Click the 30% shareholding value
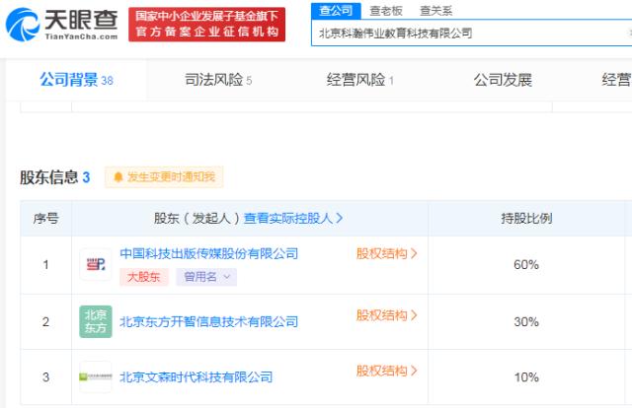632x408 pixels. pyautogui.click(x=526, y=322)
